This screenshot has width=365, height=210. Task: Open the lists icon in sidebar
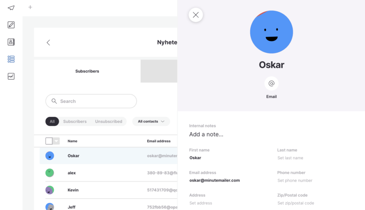click(11, 59)
